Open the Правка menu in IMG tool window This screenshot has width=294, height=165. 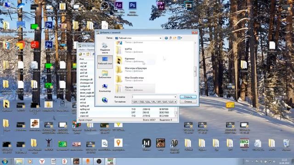tap(90, 49)
